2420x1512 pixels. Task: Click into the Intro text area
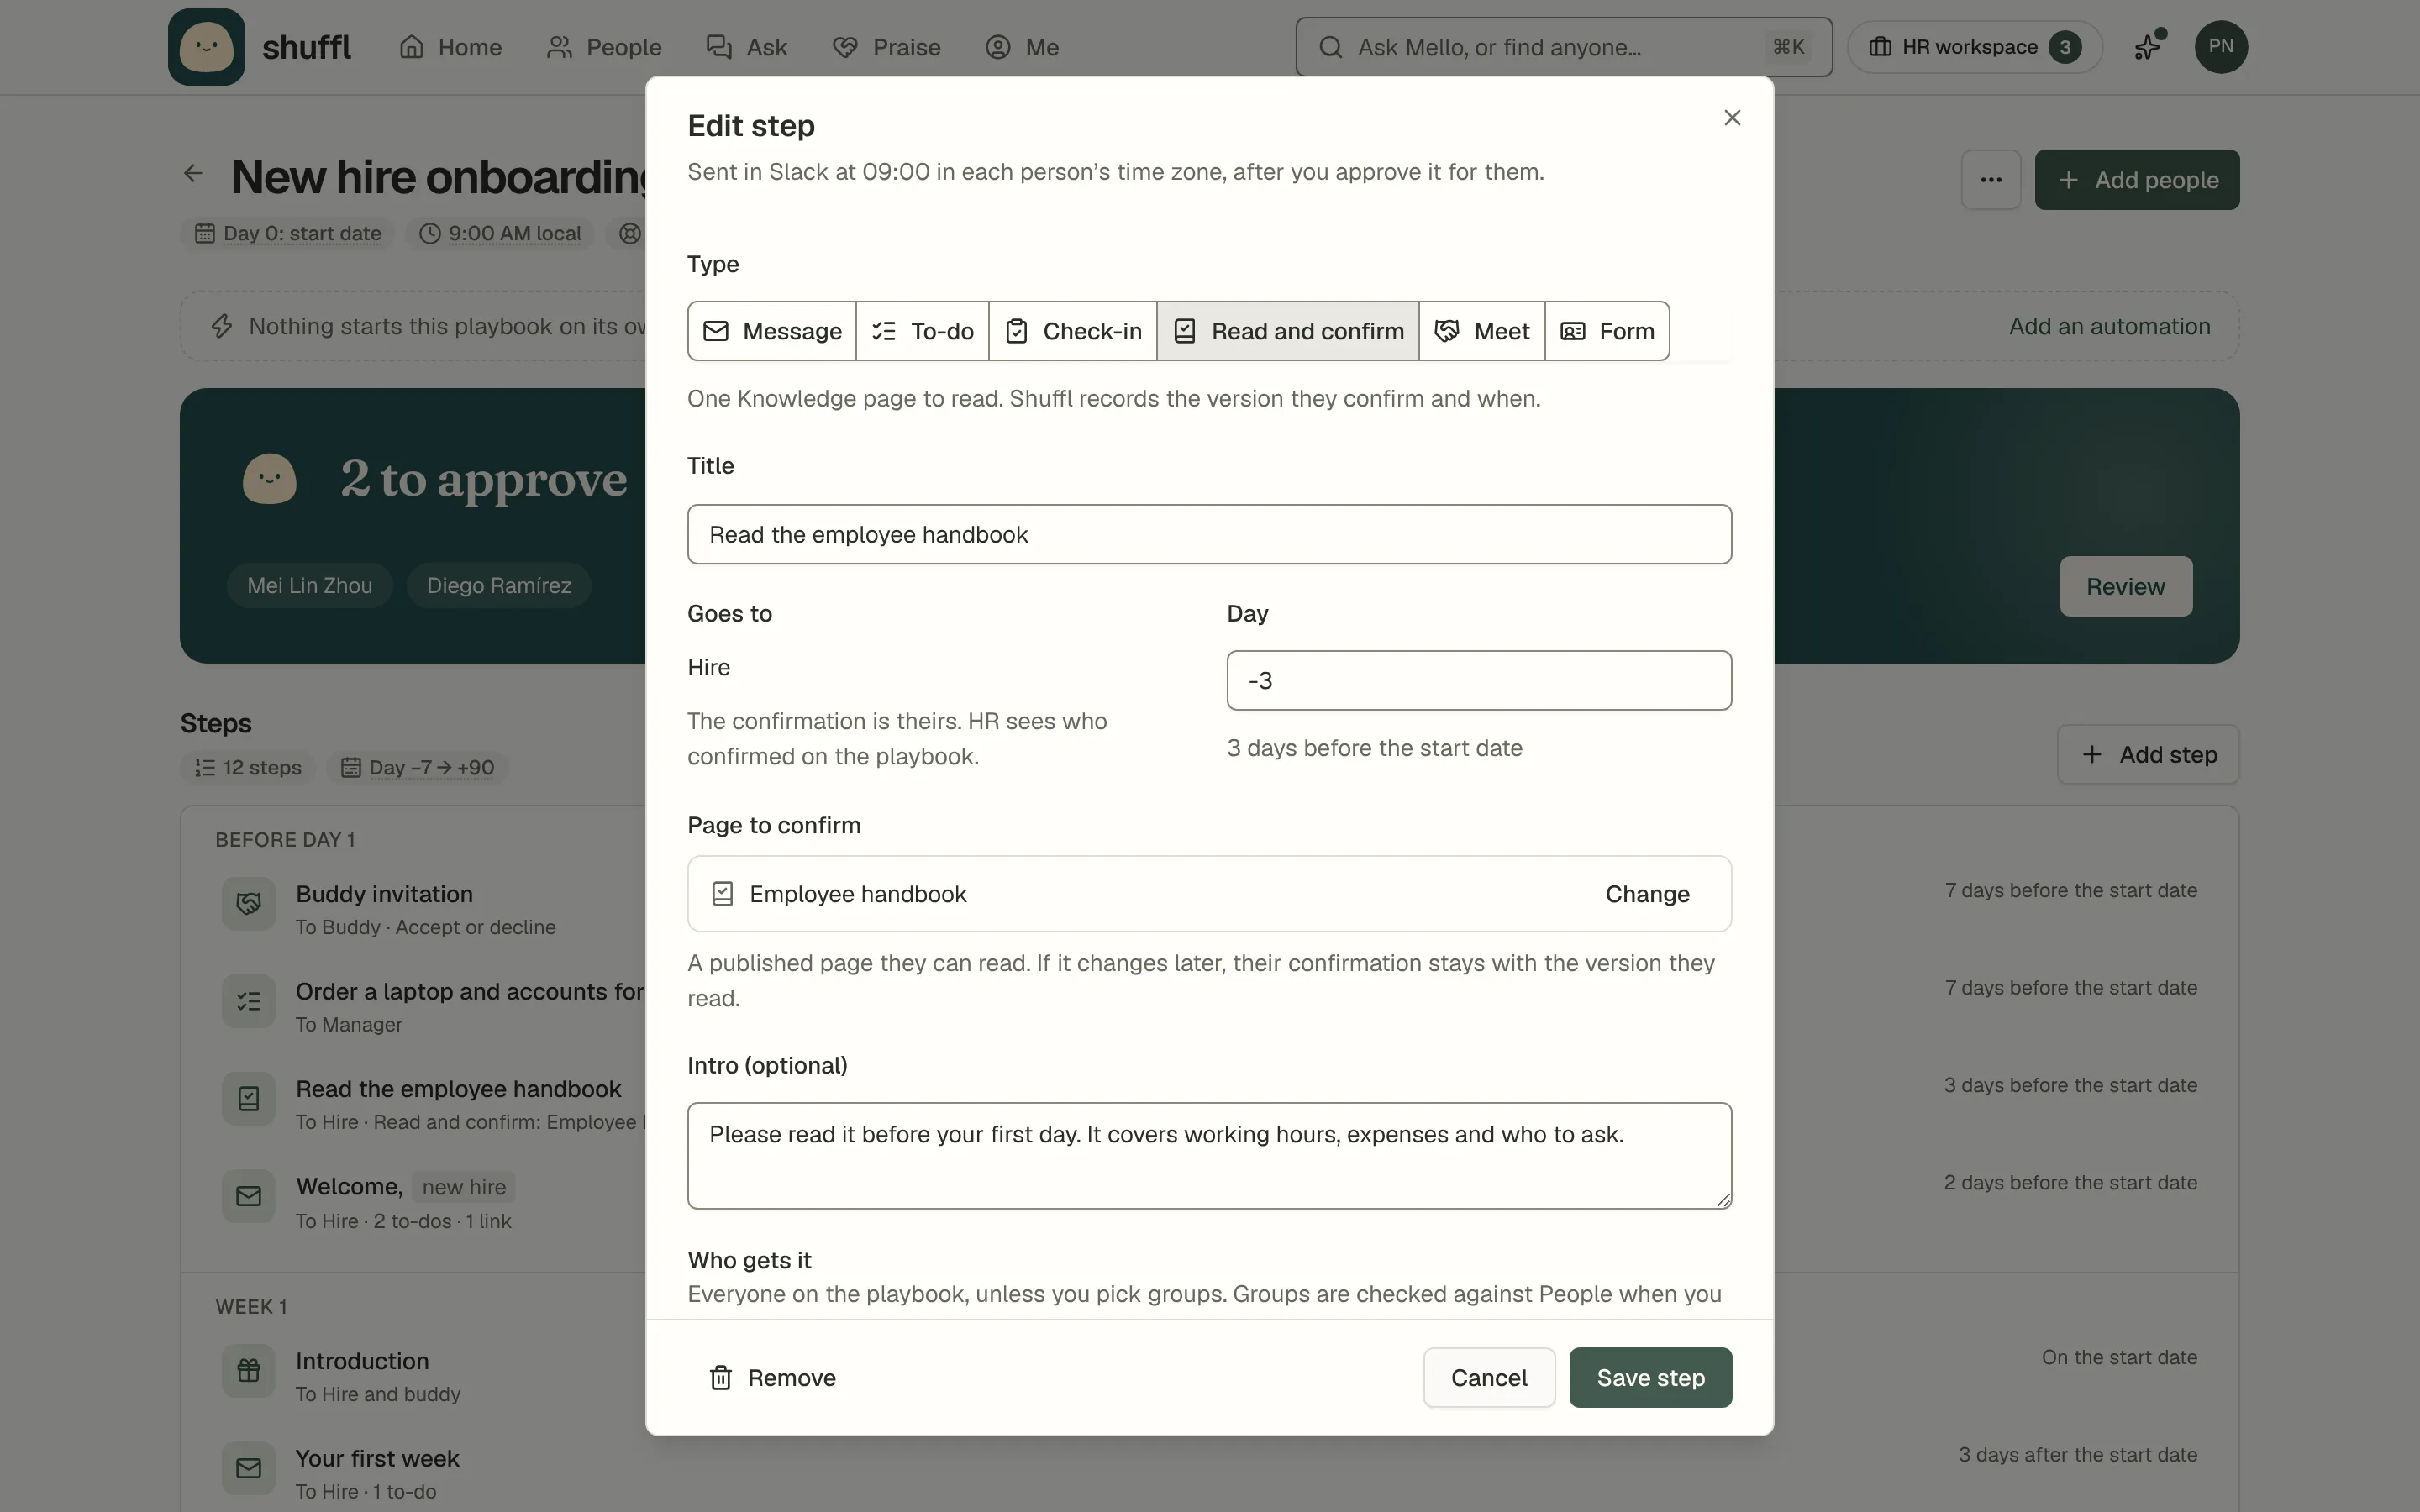pyautogui.click(x=1209, y=1156)
